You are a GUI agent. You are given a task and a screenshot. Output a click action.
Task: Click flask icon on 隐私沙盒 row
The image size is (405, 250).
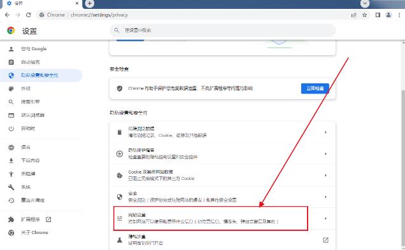click(119, 240)
